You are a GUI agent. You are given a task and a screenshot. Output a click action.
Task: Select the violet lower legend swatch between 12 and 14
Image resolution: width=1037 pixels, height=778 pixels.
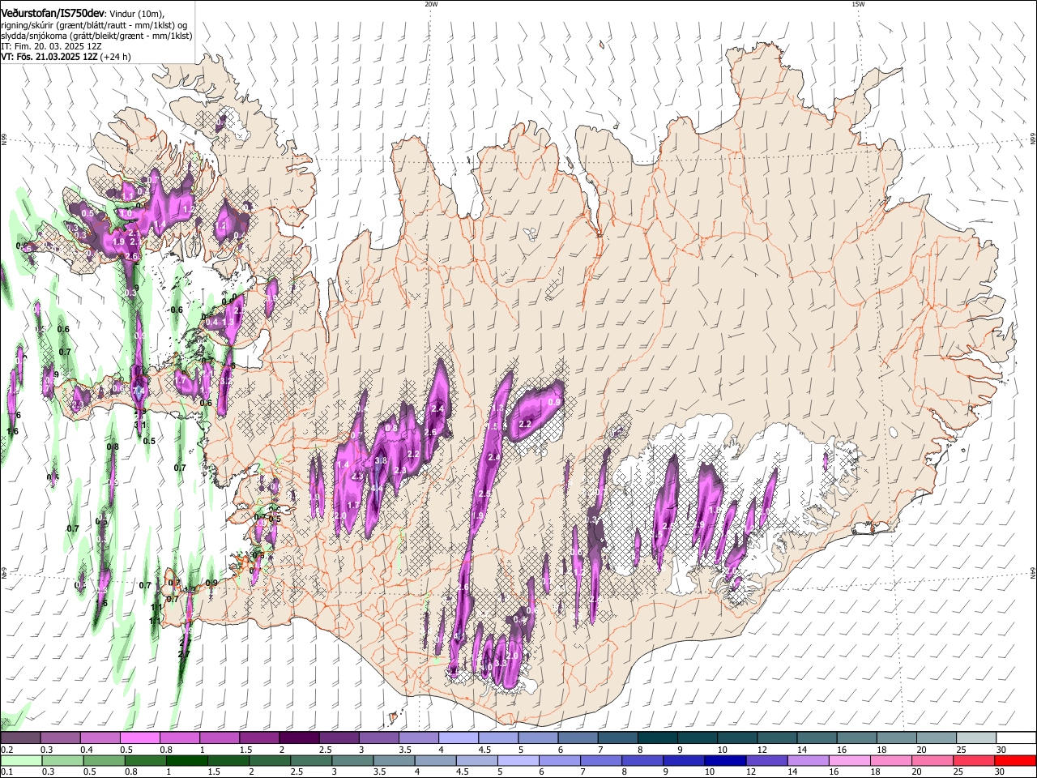[767, 760]
